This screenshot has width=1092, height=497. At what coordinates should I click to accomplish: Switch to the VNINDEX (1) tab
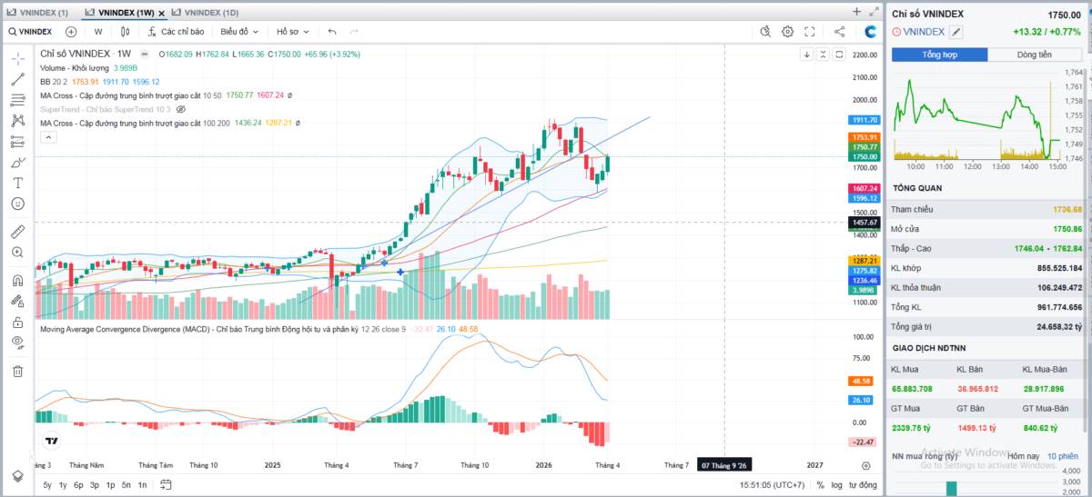tap(38, 12)
